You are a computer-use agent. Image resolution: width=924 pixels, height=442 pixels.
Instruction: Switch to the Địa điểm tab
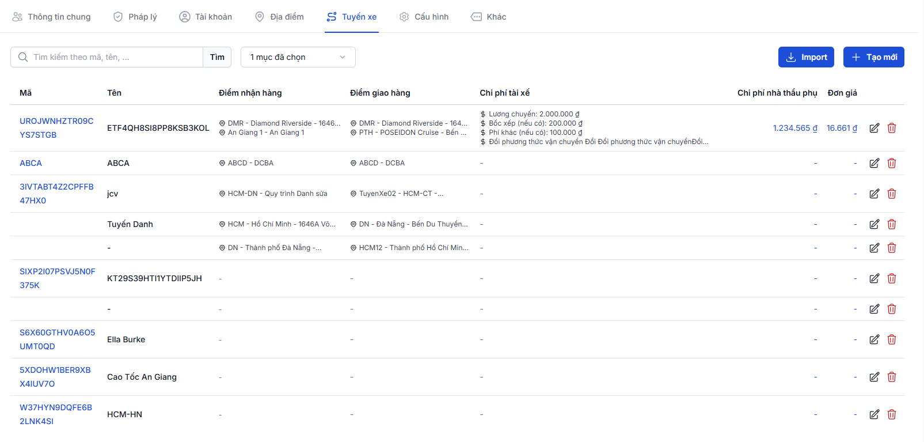(279, 17)
